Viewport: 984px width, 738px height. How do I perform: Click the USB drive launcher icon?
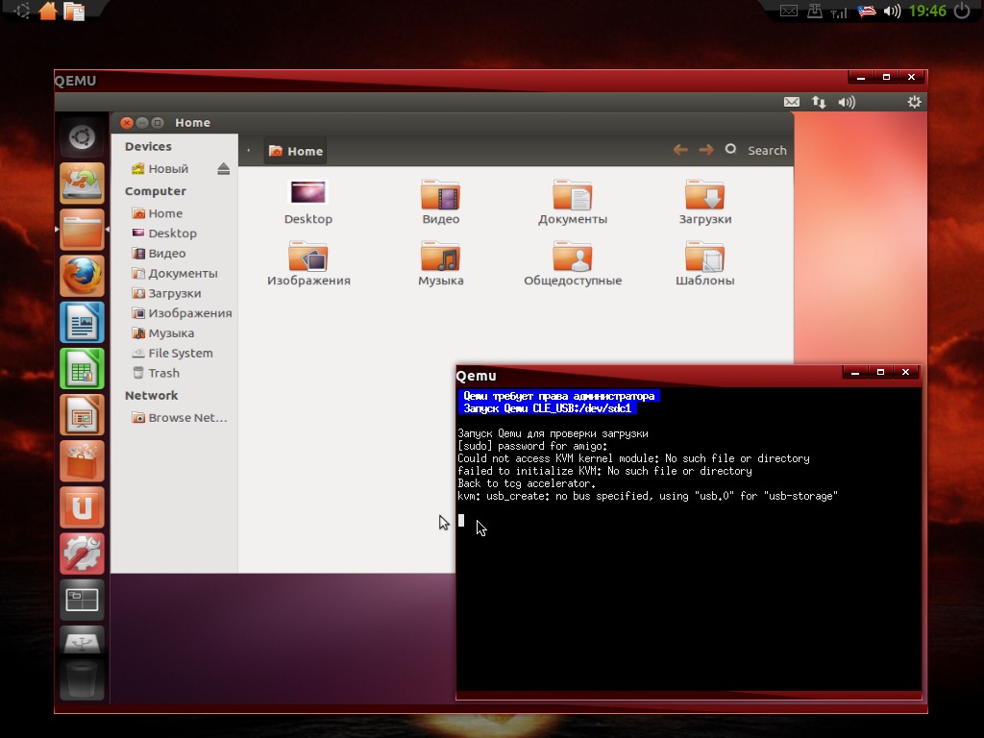coord(82,640)
